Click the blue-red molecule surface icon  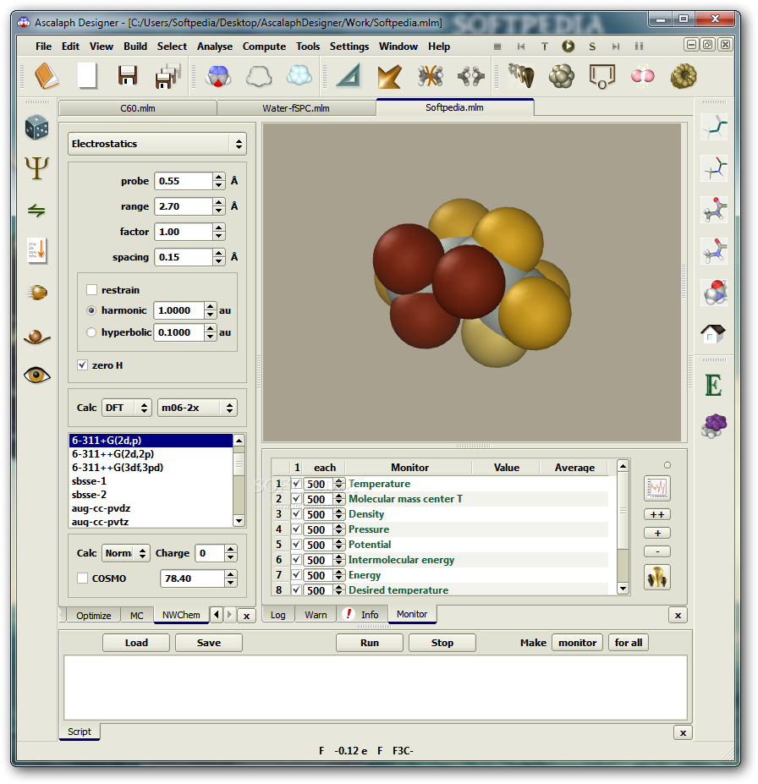pyautogui.click(x=218, y=76)
